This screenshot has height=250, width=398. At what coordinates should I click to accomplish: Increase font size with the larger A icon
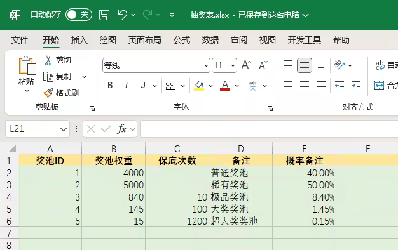(x=246, y=65)
